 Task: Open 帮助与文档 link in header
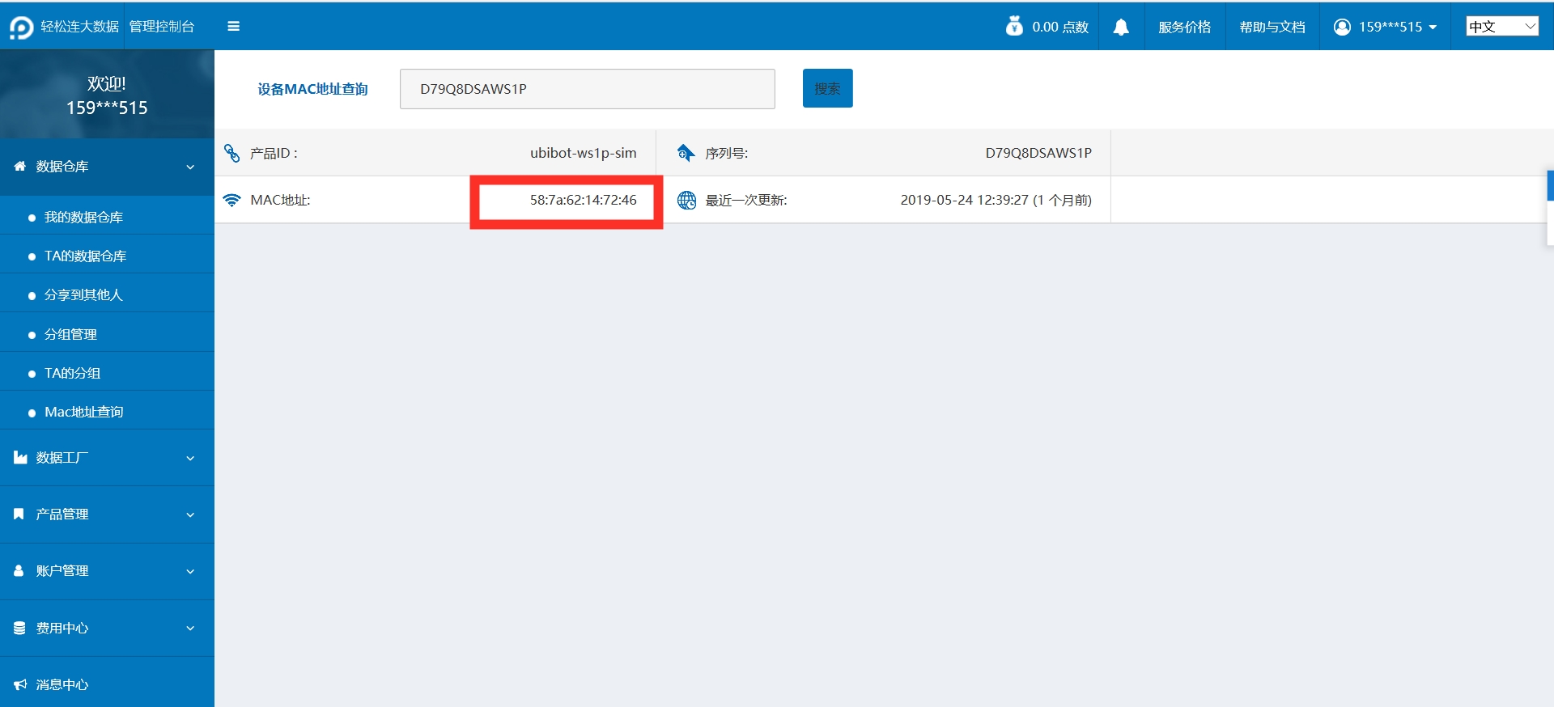(1272, 28)
